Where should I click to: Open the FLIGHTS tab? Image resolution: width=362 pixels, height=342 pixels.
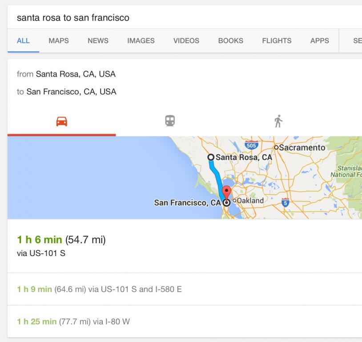277,41
